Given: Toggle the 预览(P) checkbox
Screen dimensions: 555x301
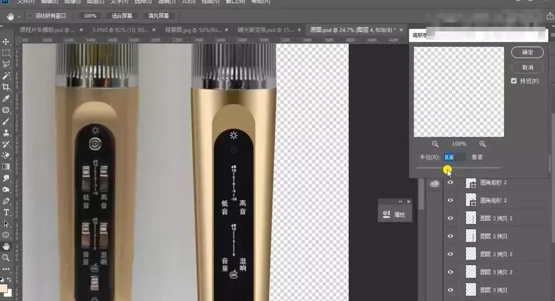Looking at the screenshot, I should [x=514, y=81].
